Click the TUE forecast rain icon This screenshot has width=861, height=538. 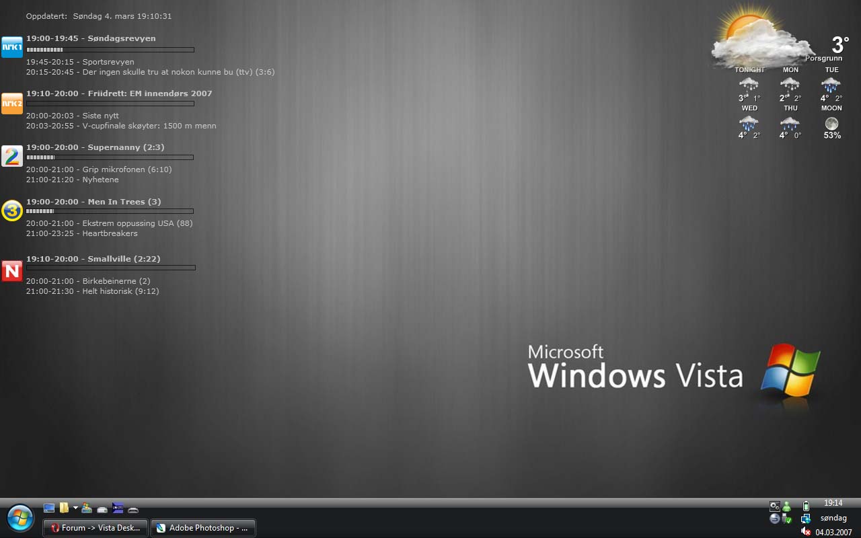point(831,85)
